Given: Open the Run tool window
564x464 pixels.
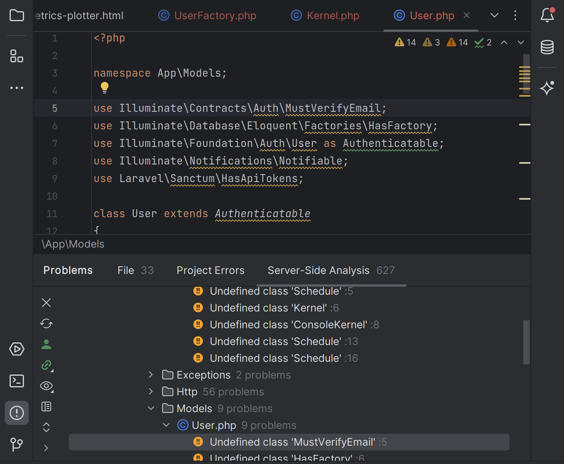Looking at the screenshot, I should (x=17, y=349).
